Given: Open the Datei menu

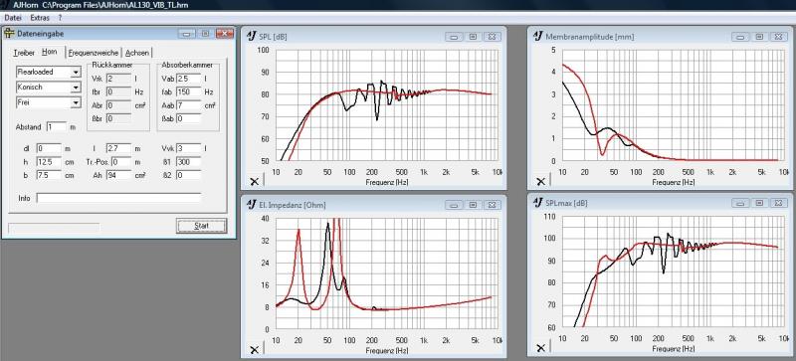Looking at the screenshot, I should click(13, 17).
